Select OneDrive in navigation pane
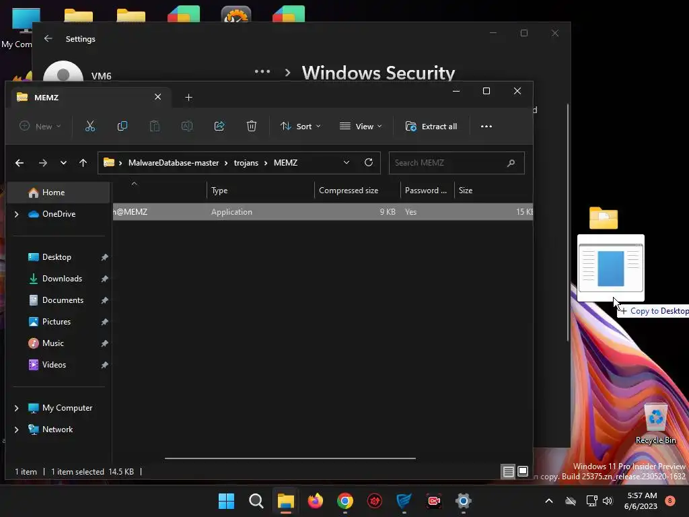The width and height of the screenshot is (689, 517). [x=59, y=214]
